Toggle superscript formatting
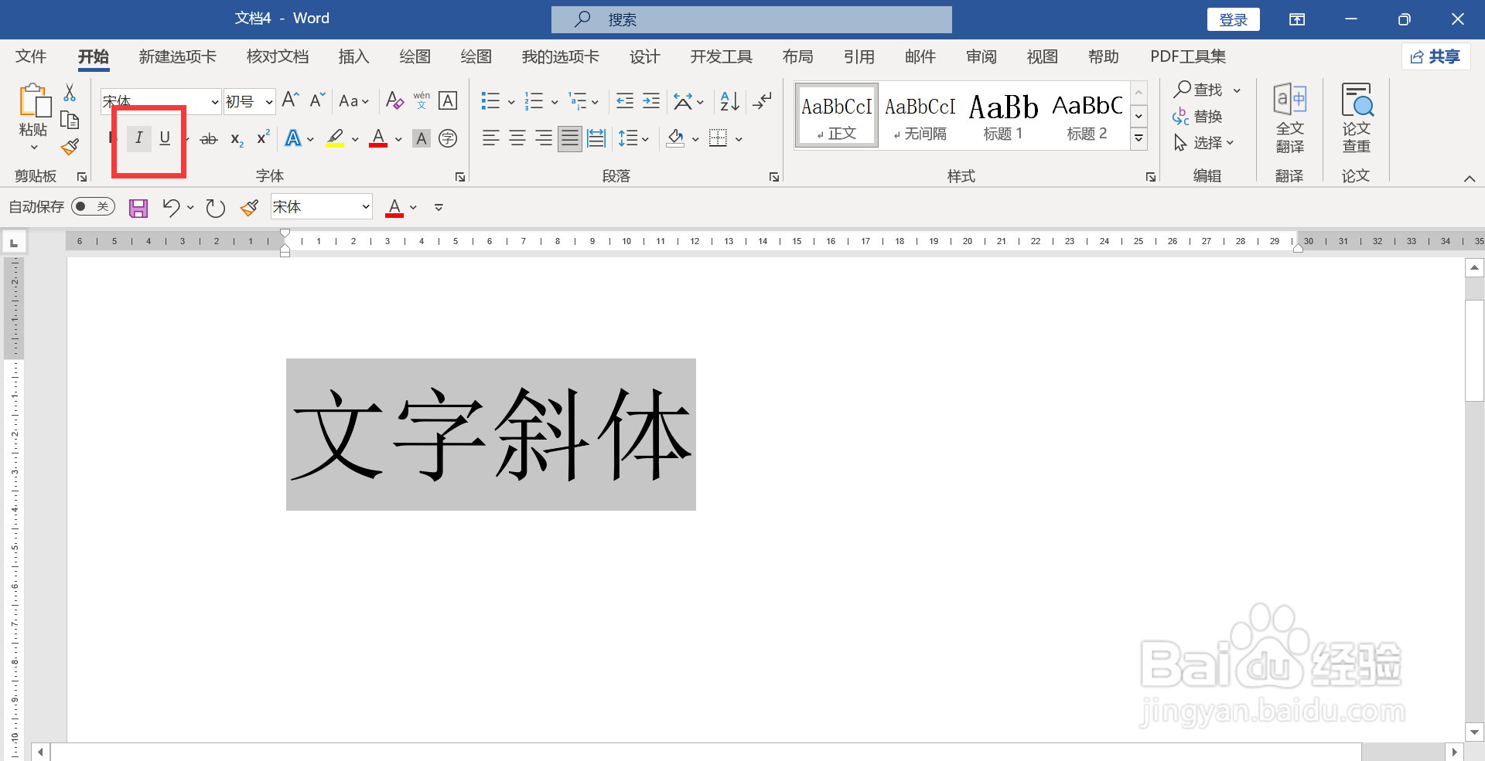Screen dimensions: 1485x761 click(263, 138)
